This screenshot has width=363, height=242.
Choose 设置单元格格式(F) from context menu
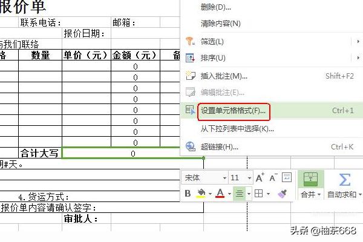click(233, 111)
